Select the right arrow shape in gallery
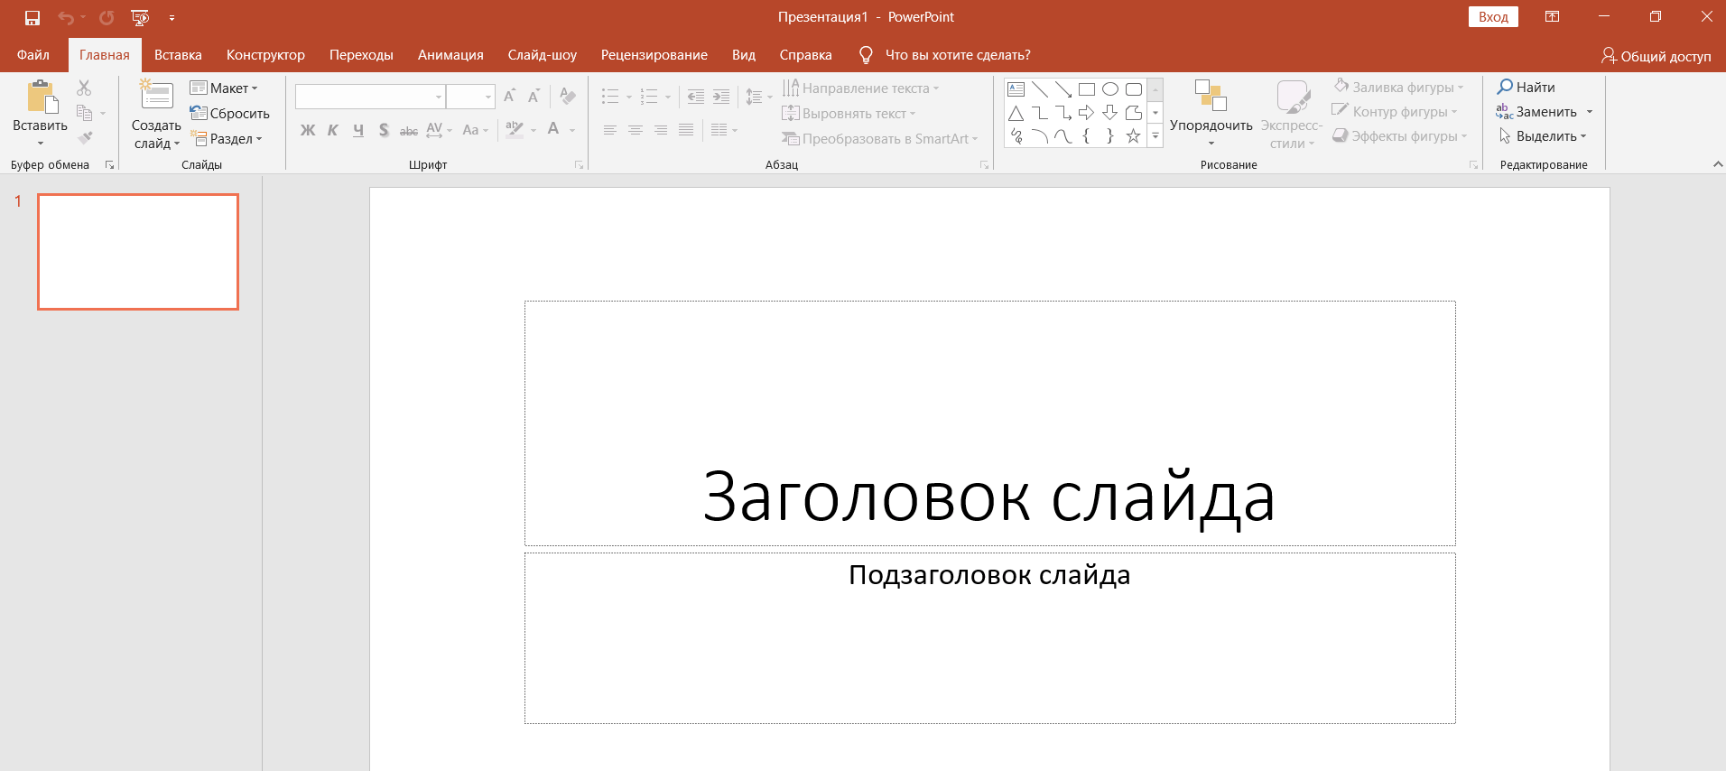Viewport: 1726px width, 771px height. [x=1087, y=113]
